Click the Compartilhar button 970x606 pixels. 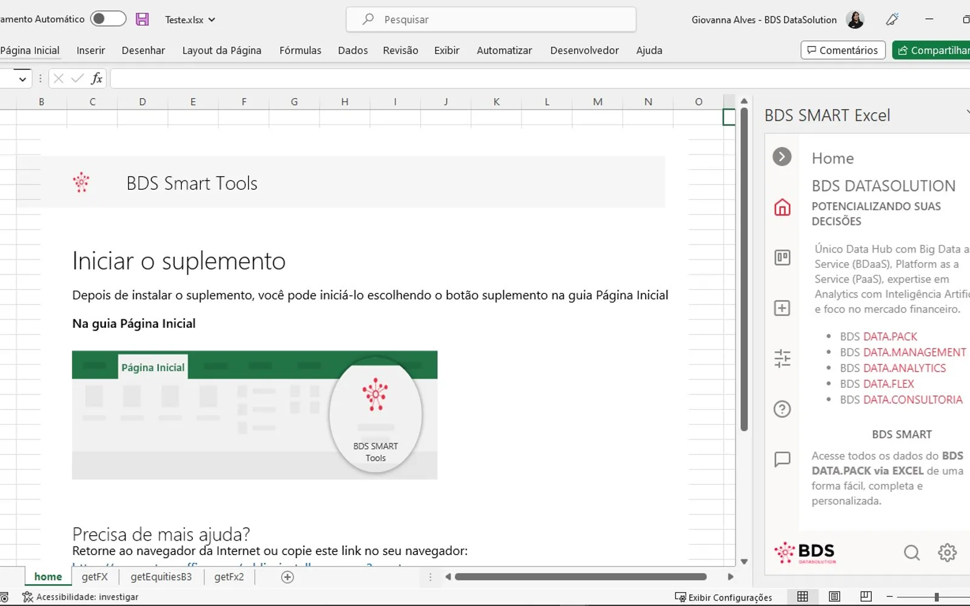(932, 50)
